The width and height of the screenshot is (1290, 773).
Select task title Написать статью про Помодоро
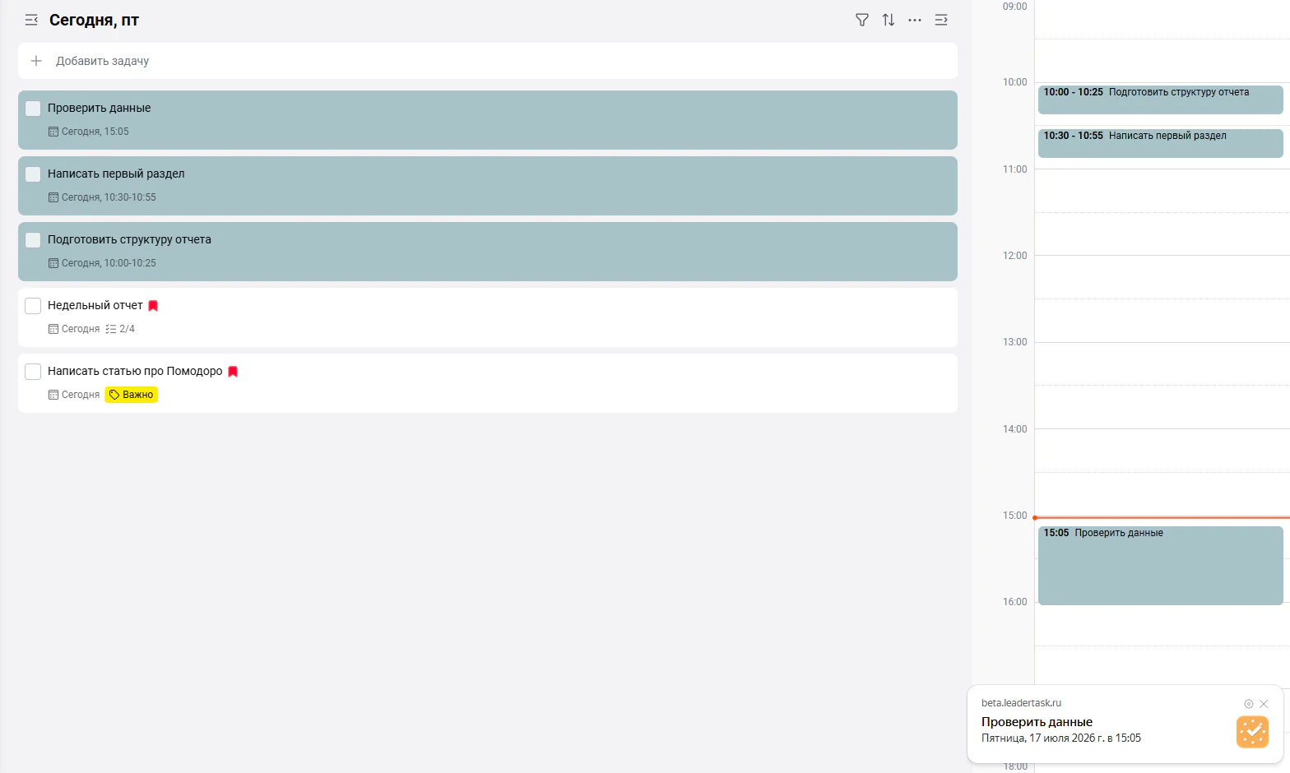point(135,371)
